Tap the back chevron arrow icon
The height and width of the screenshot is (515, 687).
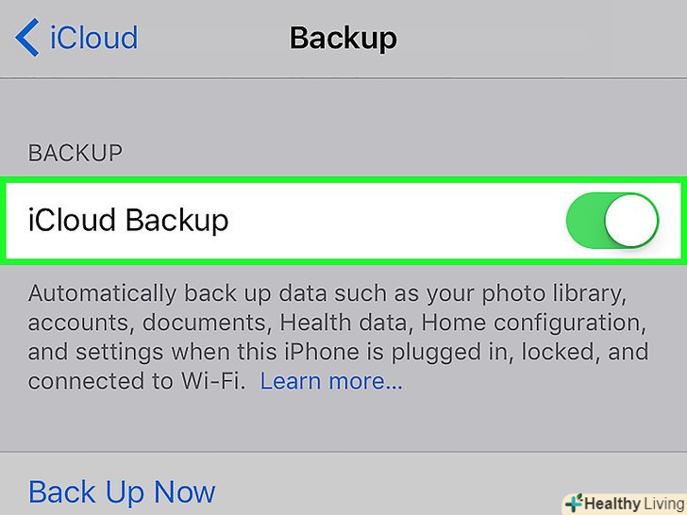point(26,39)
